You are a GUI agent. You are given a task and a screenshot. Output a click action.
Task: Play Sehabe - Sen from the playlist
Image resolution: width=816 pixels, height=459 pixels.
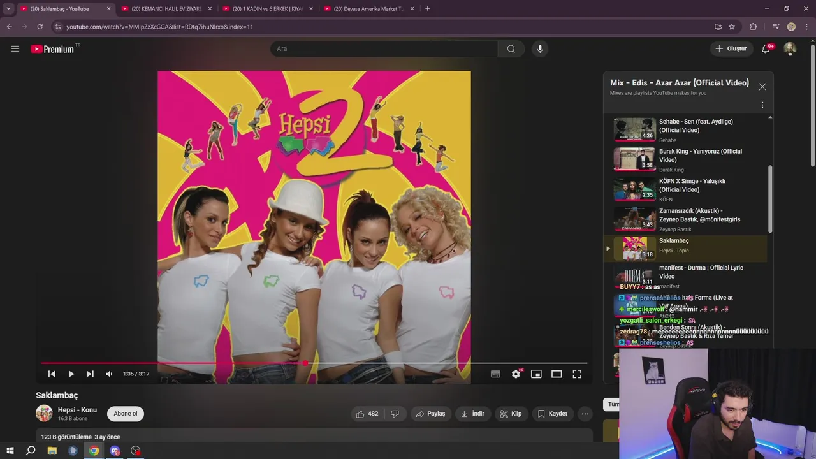(x=686, y=130)
